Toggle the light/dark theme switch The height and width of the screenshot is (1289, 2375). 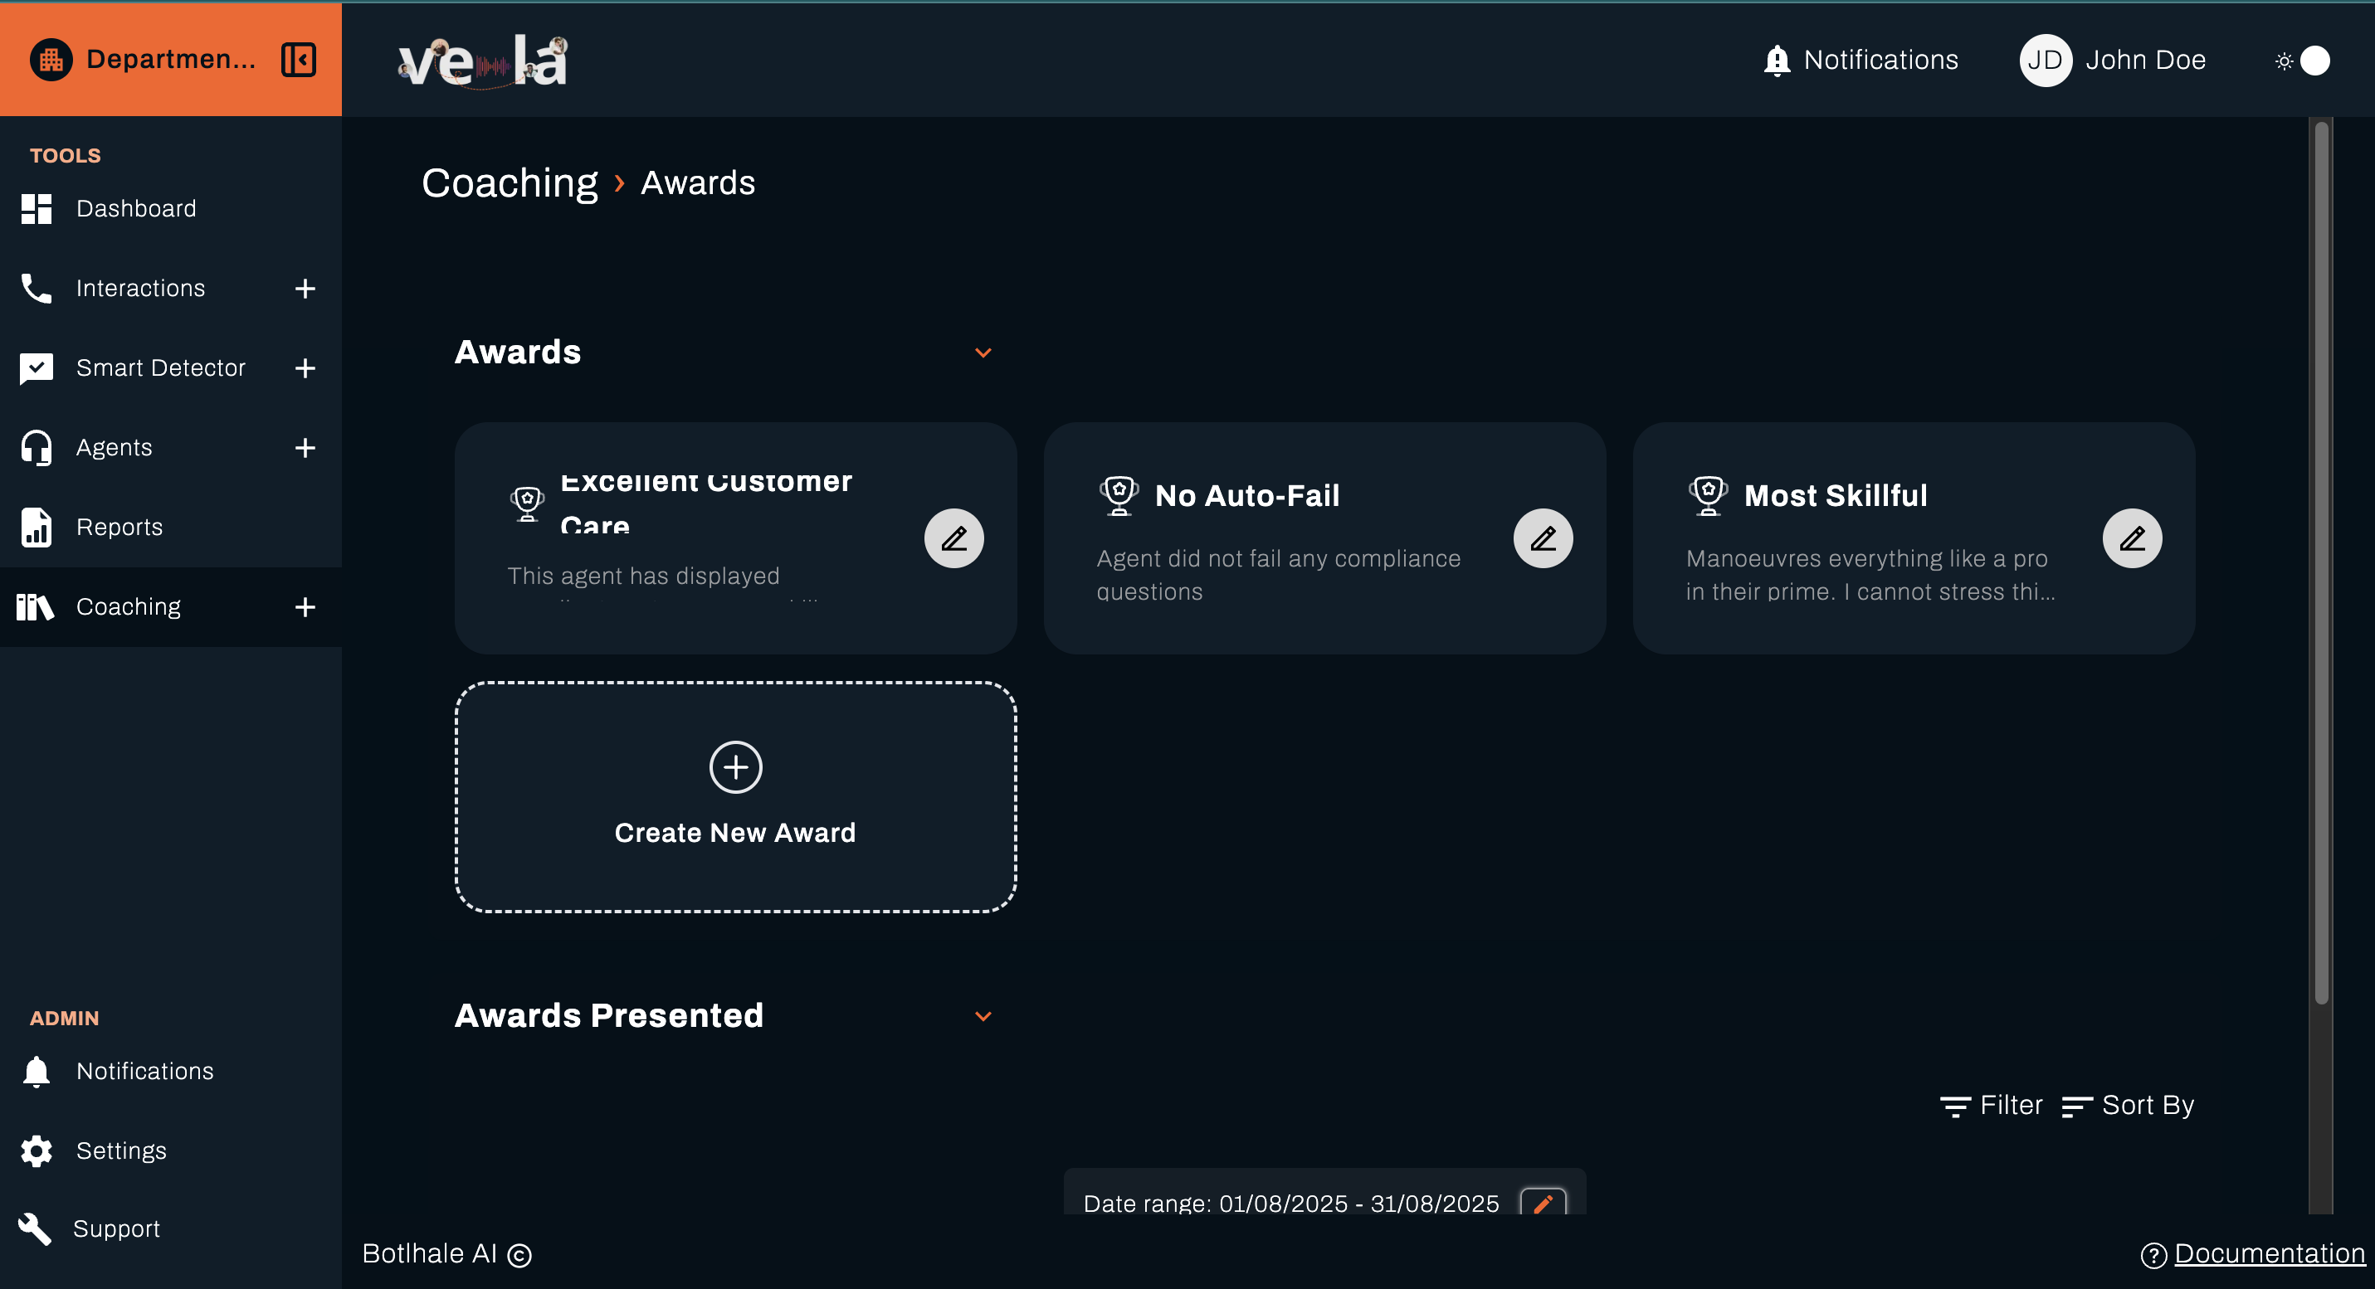coord(2303,61)
